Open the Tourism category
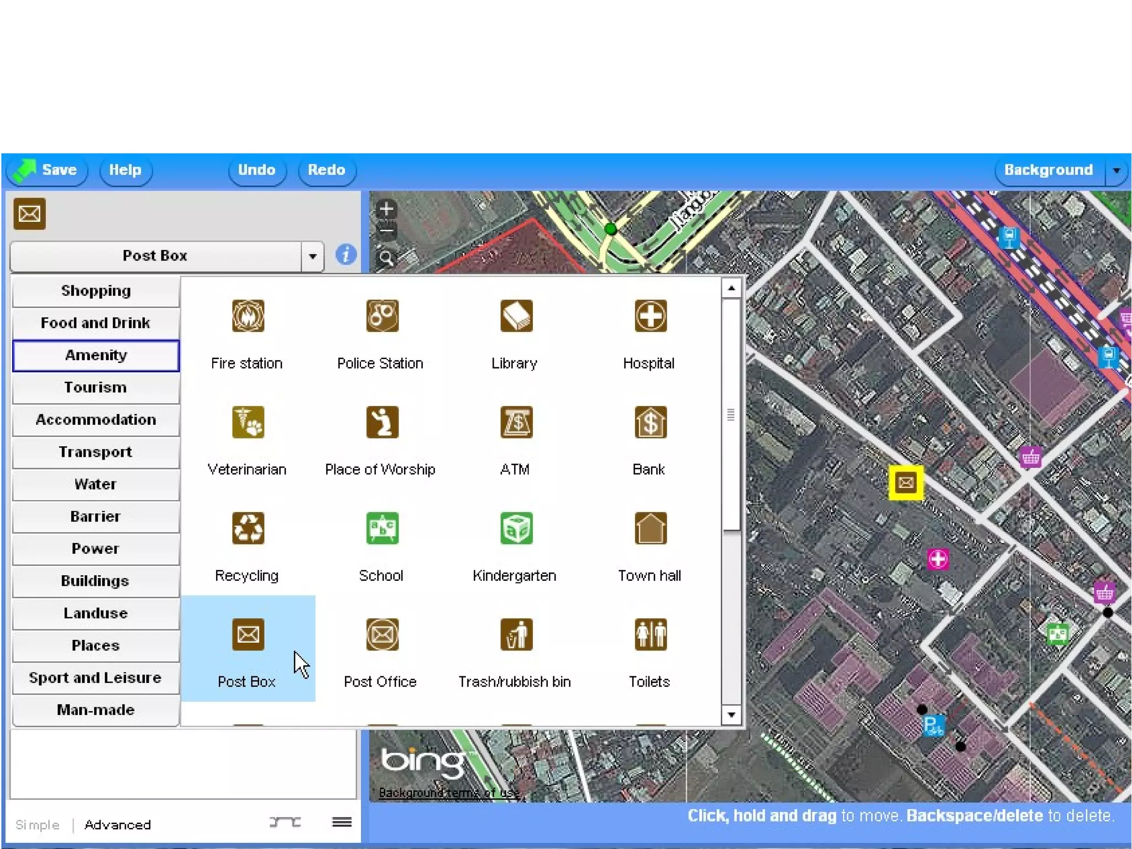Viewport: 1132px width, 849px height. point(96,387)
